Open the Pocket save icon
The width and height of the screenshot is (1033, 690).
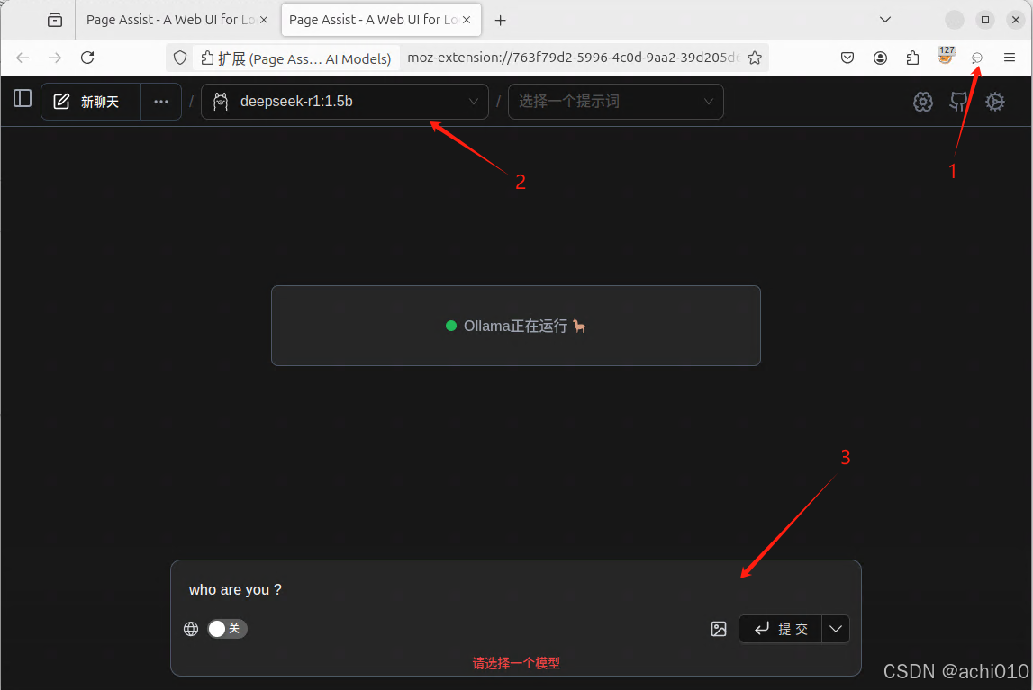(x=847, y=58)
